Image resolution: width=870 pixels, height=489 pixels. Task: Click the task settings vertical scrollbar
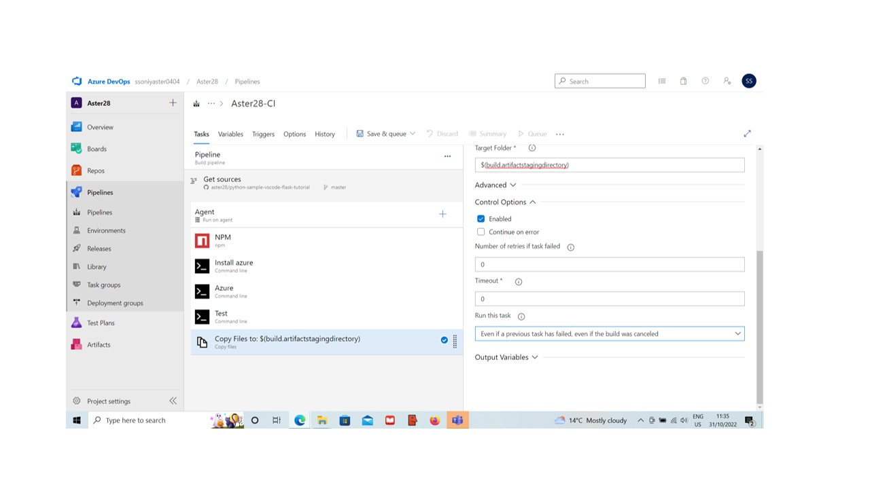(x=759, y=326)
